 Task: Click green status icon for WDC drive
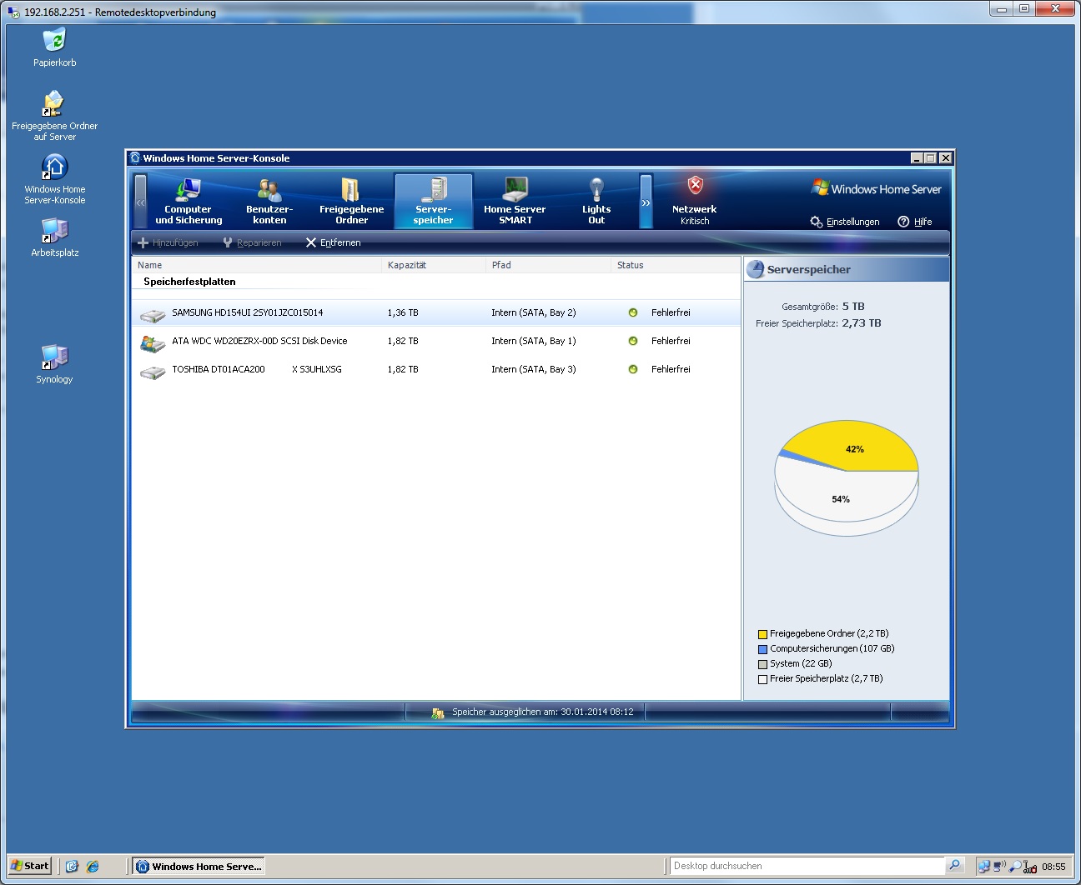[x=633, y=341]
